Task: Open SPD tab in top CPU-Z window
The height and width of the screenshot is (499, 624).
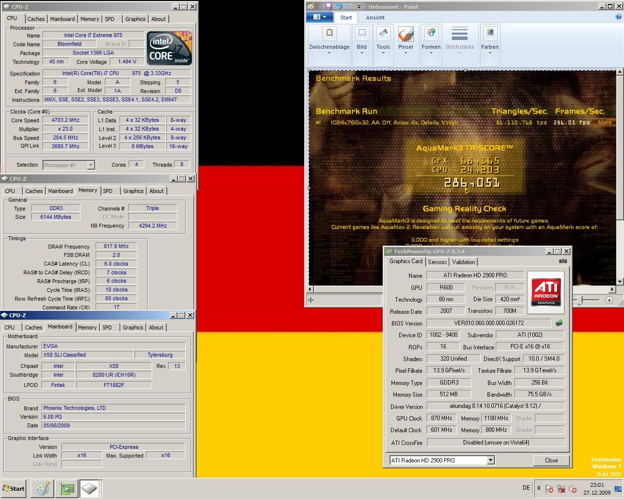Action: click(x=110, y=19)
